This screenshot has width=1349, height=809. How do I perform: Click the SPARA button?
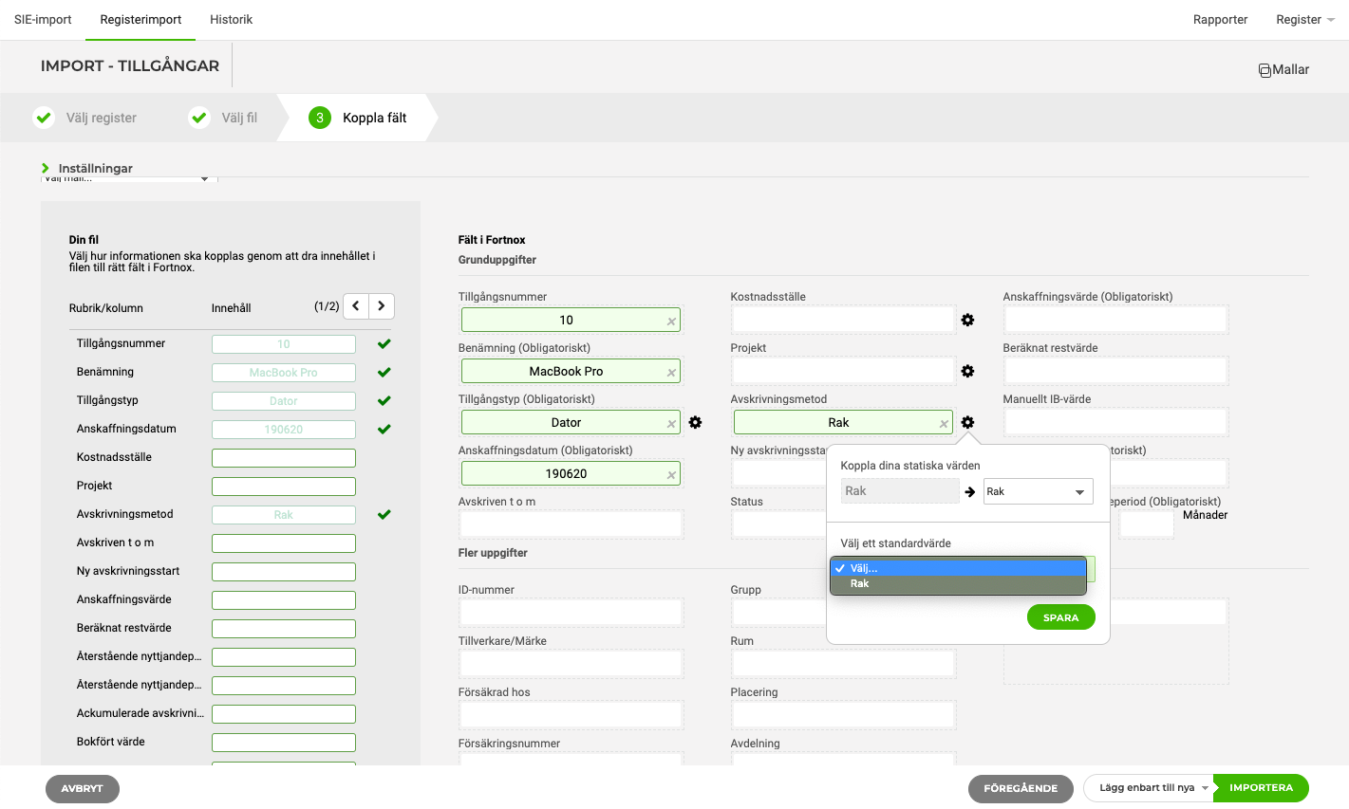pyautogui.click(x=1061, y=617)
